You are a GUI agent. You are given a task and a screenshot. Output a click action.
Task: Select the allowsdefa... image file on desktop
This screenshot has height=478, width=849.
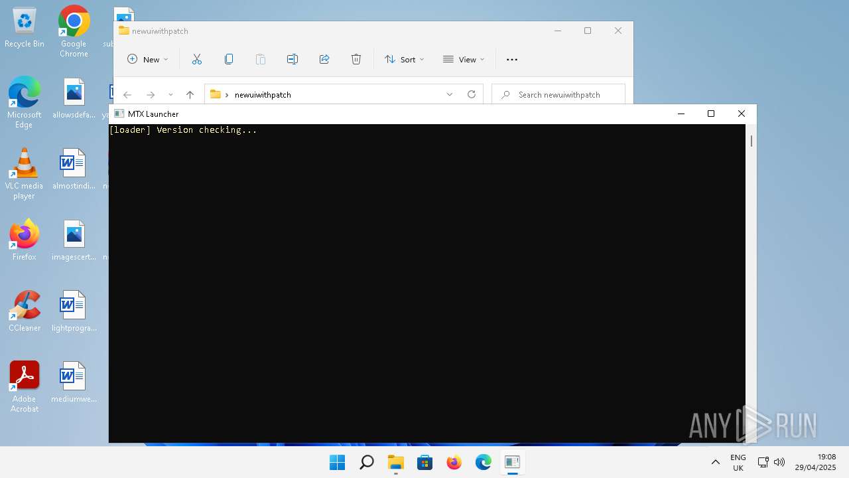[74, 99]
